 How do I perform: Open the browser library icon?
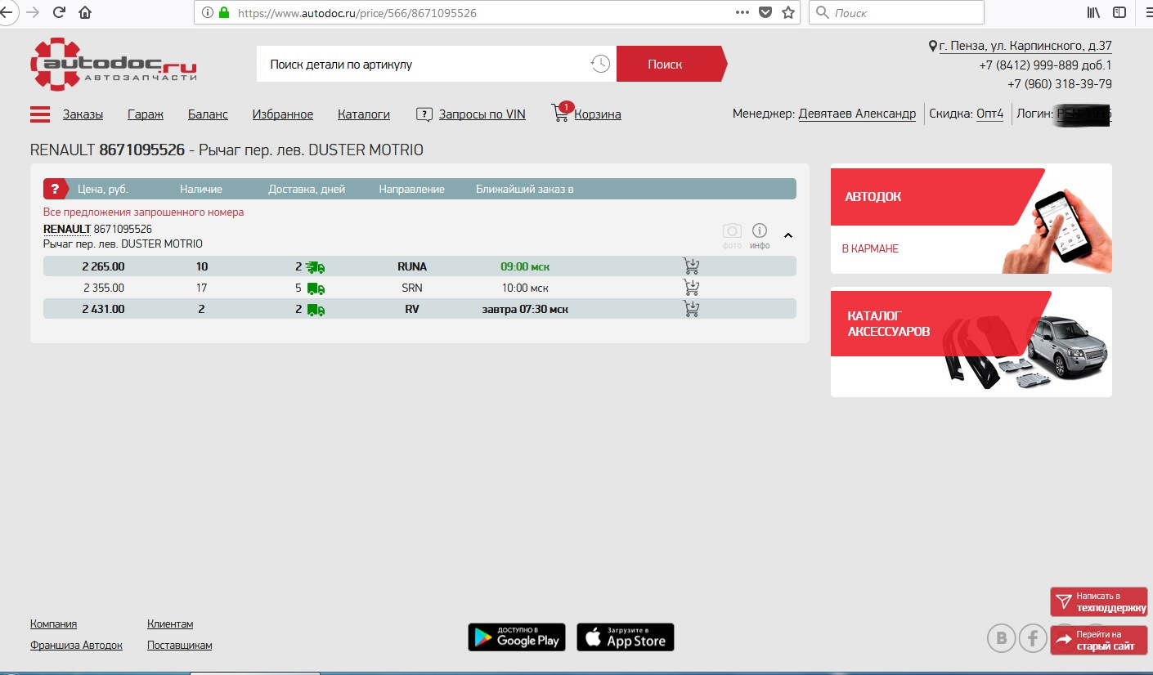point(1093,12)
